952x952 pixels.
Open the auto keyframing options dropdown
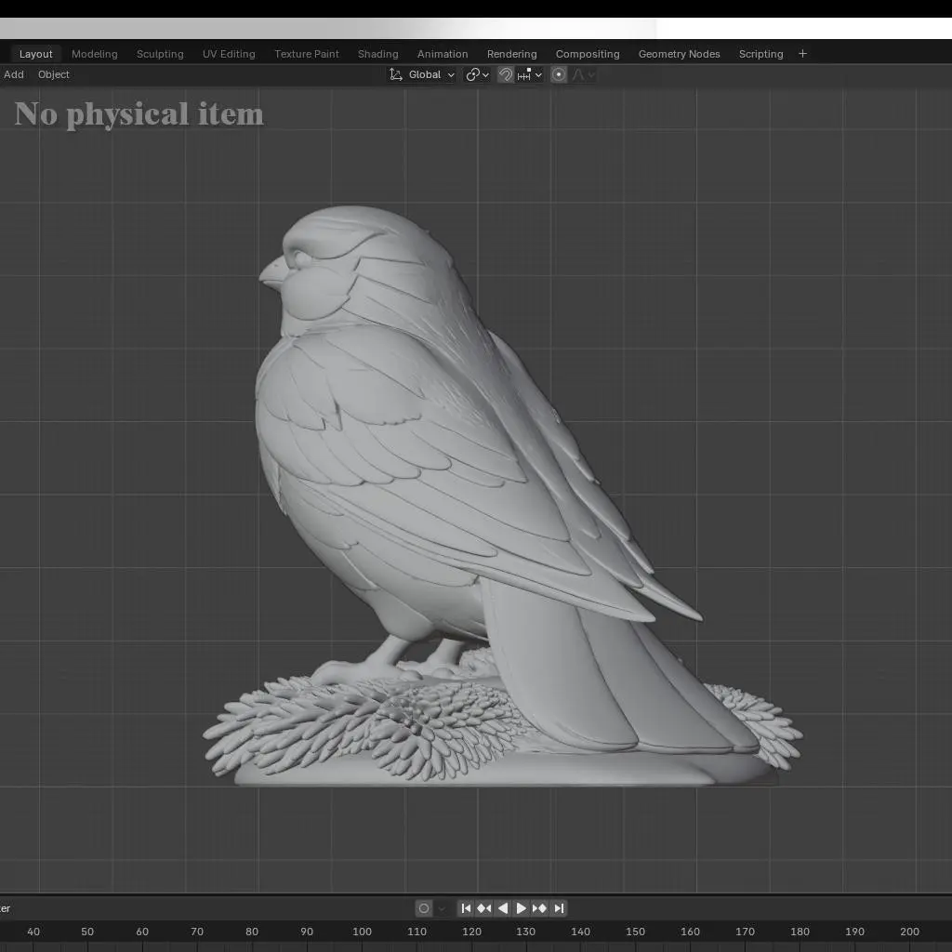(442, 908)
